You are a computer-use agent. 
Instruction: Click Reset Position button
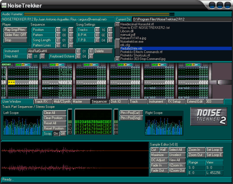[x=55, y=128]
